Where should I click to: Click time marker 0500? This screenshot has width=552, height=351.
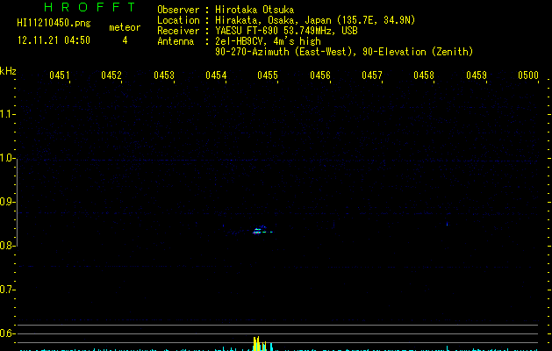(x=528, y=75)
